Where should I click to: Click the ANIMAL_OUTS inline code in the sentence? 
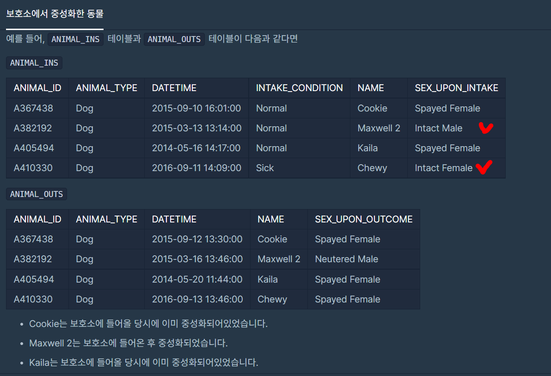click(x=174, y=39)
